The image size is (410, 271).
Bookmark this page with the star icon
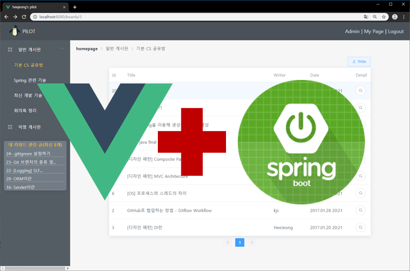click(x=383, y=17)
